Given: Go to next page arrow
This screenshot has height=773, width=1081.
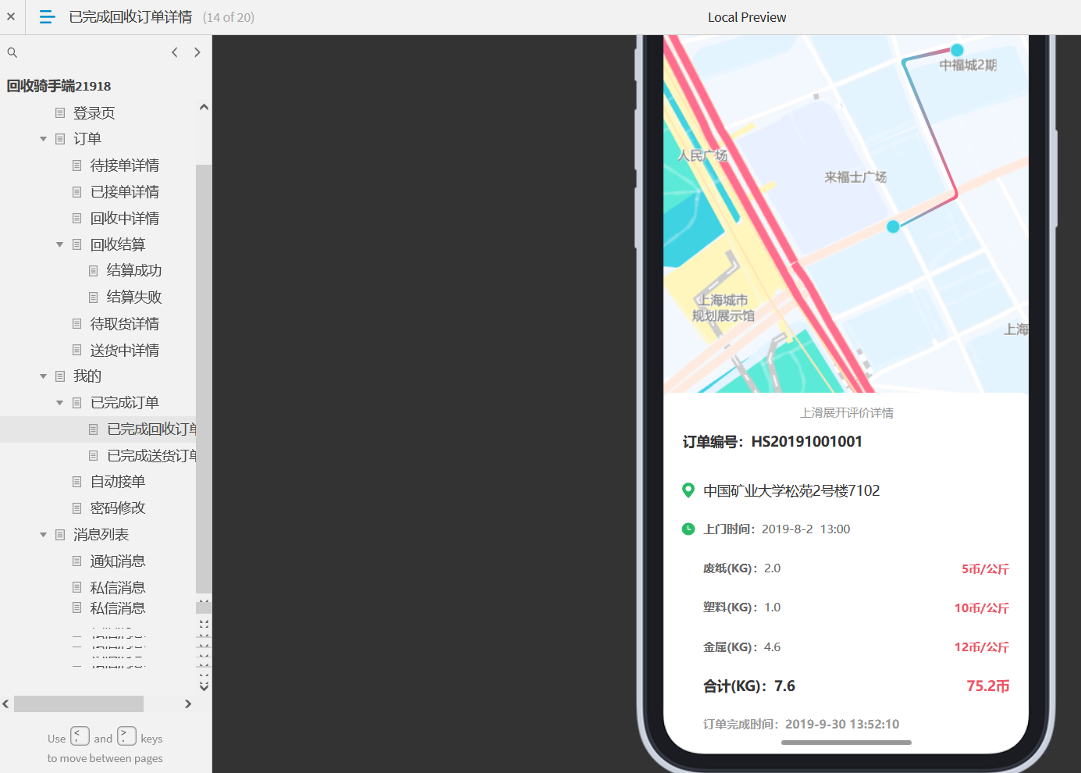Looking at the screenshot, I should pos(197,52).
